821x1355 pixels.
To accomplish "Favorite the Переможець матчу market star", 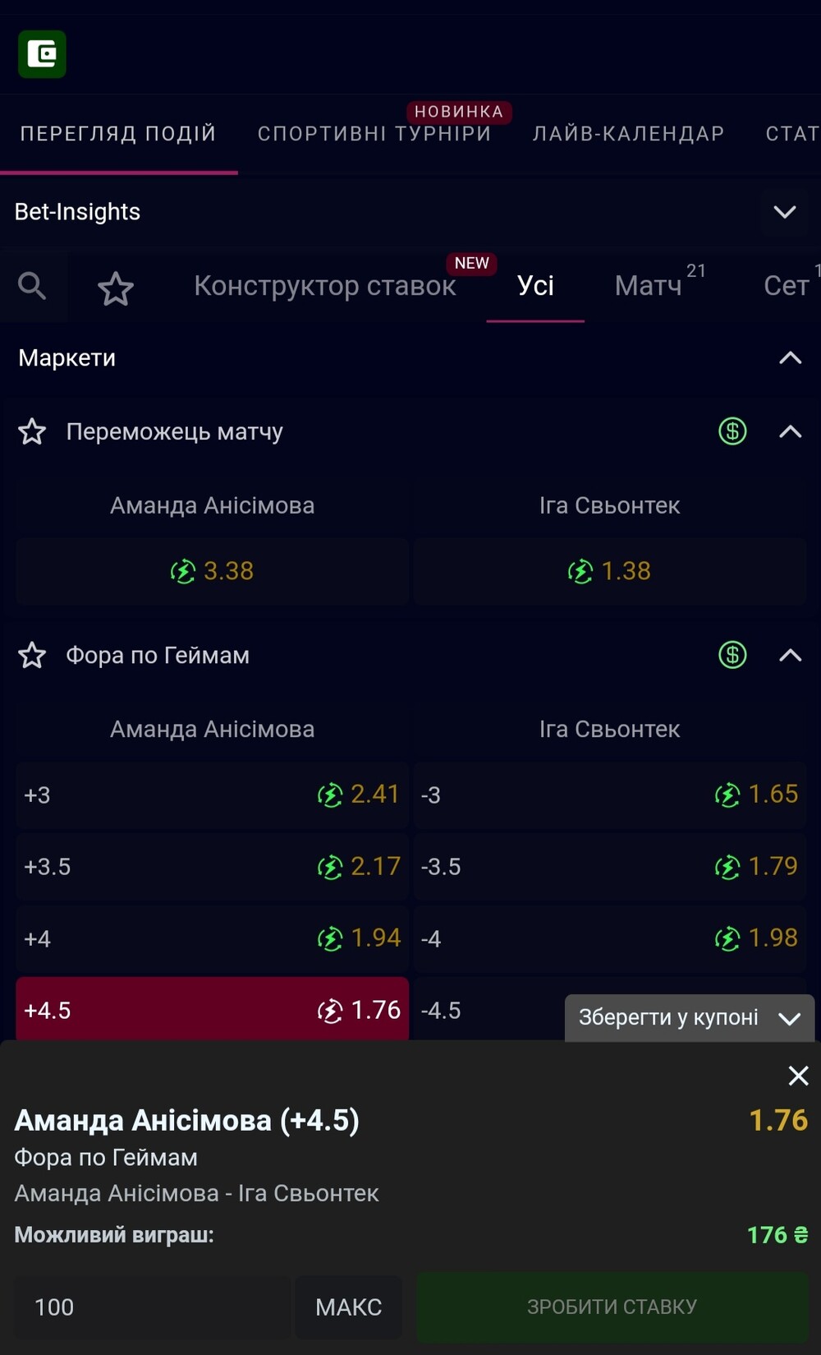I will click(x=32, y=431).
